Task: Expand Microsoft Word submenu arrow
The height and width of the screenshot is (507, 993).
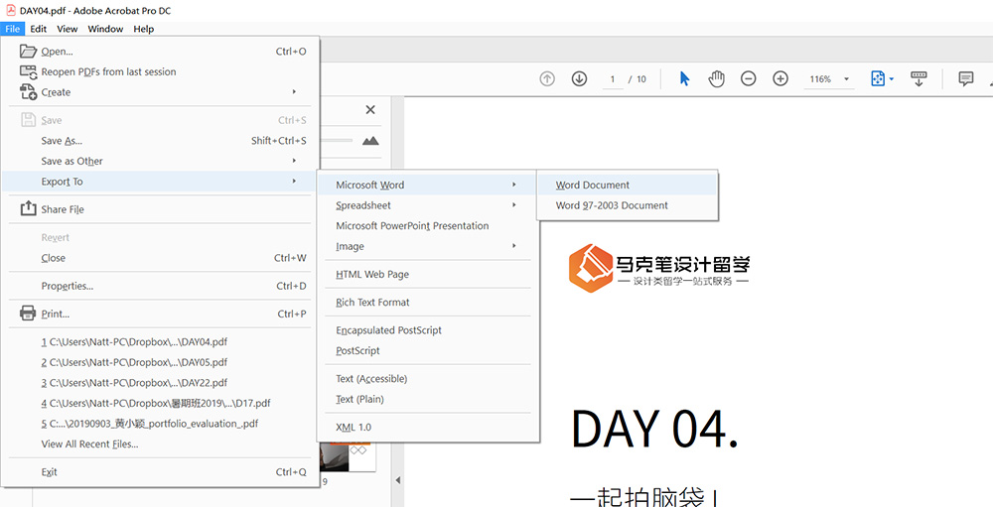Action: tap(514, 185)
